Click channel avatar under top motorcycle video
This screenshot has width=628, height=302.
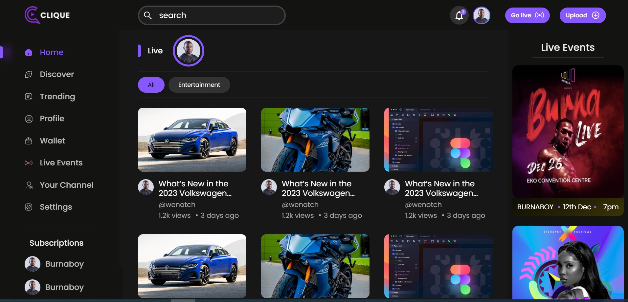(x=269, y=187)
